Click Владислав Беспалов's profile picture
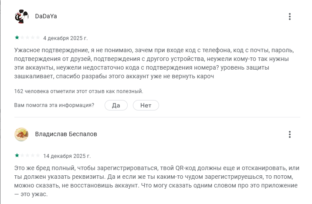Viewport: 312px width, 204px height. click(22, 134)
